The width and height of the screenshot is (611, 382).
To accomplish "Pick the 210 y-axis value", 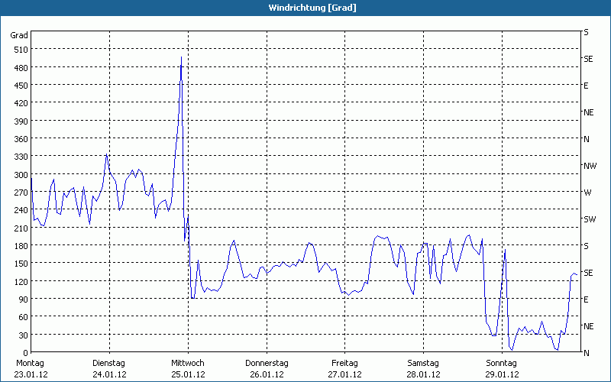I will (21, 228).
